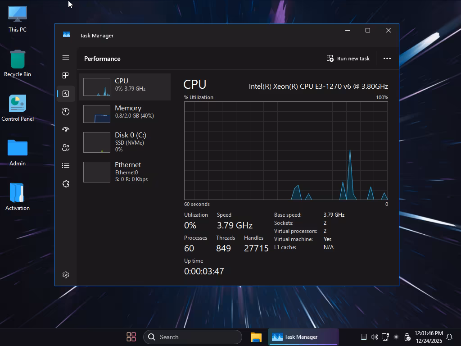Select the Disk 0 (C:) performance tab
Screen dimensions: 461x346
125,142
